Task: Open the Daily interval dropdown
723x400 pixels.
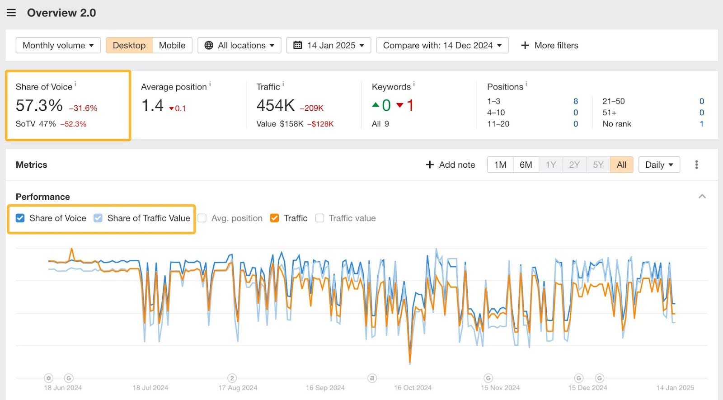Action: (659, 165)
